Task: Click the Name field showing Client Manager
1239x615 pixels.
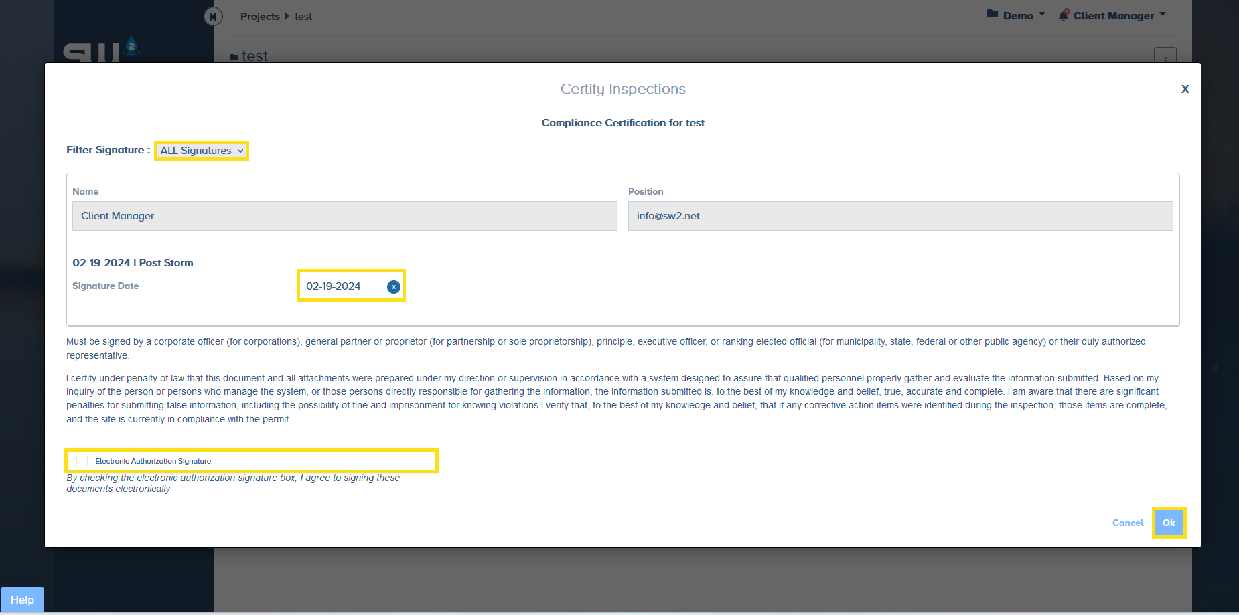Action: click(x=344, y=216)
